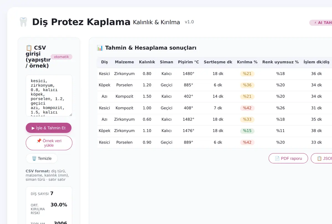This screenshot has width=332, height=224.
Task: Click the 7 dk hardening time cell
Action: [218, 108]
